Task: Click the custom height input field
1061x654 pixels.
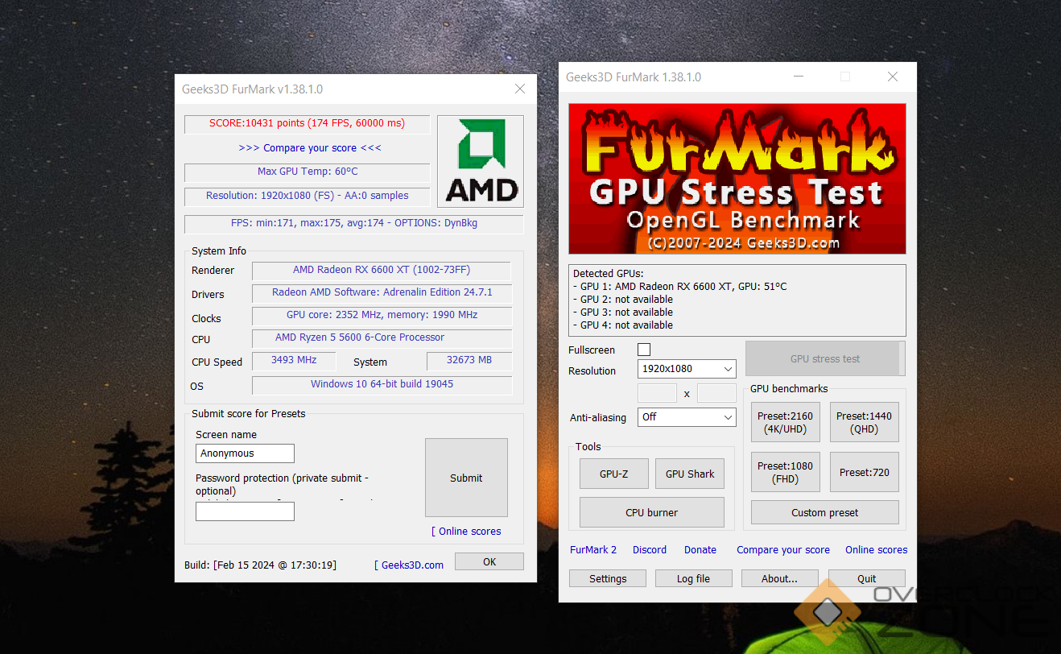Action: pos(716,393)
